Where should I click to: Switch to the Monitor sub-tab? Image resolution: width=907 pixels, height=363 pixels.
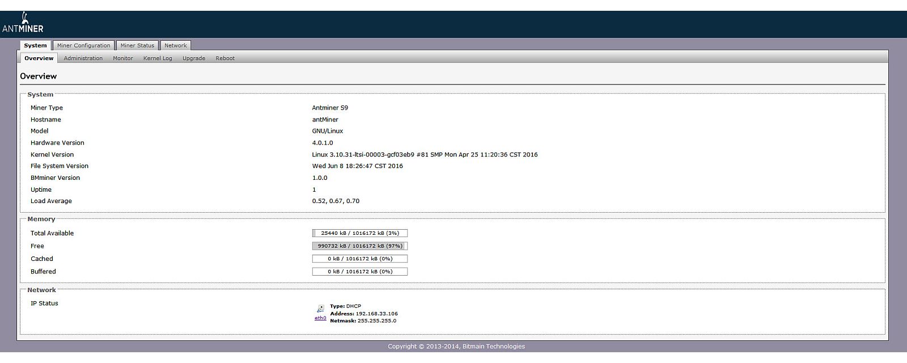point(123,58)
